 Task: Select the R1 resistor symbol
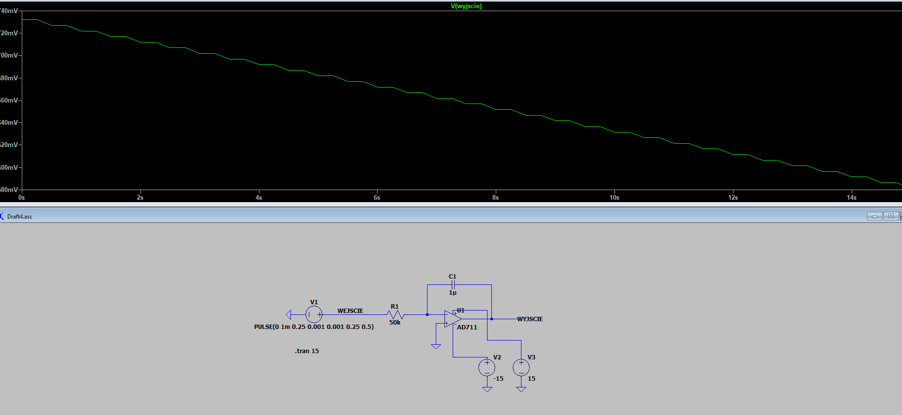pos(396,315)
